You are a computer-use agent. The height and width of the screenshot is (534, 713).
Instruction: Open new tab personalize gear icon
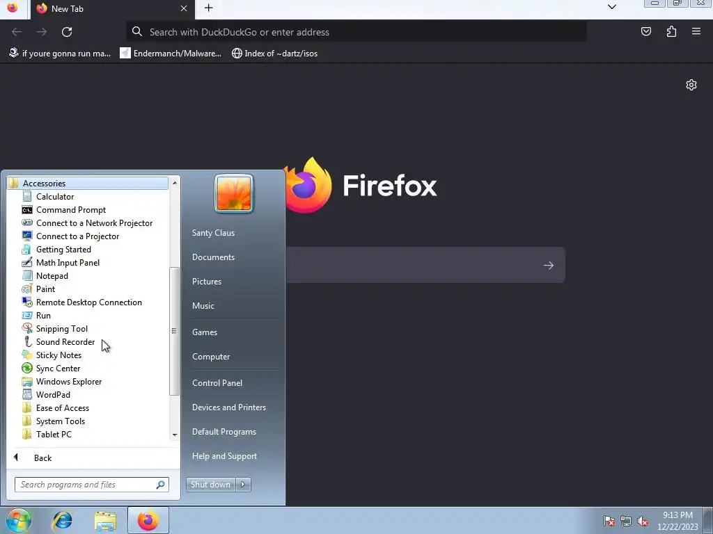click(x=691, y=85)
